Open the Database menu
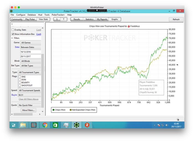The image size is (194, 142). (x=32, y=15)
